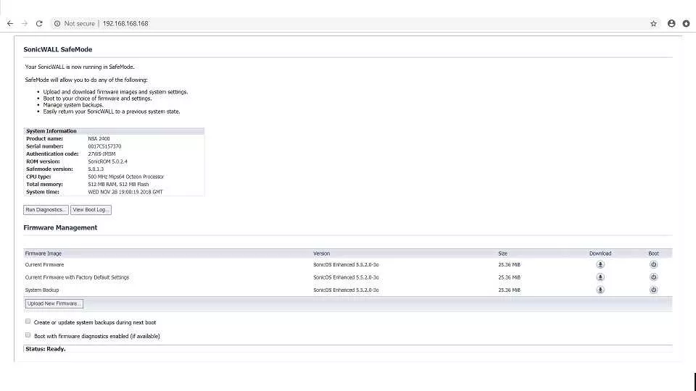The width and height of the screenshot is (696, 391).
Task: Go back using the browser back arrow
Action: (x=10, y=23)
